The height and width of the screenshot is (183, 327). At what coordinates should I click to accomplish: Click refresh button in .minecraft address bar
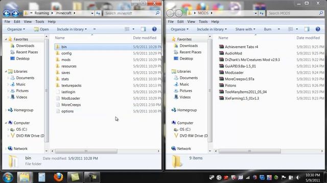[98, 13]
